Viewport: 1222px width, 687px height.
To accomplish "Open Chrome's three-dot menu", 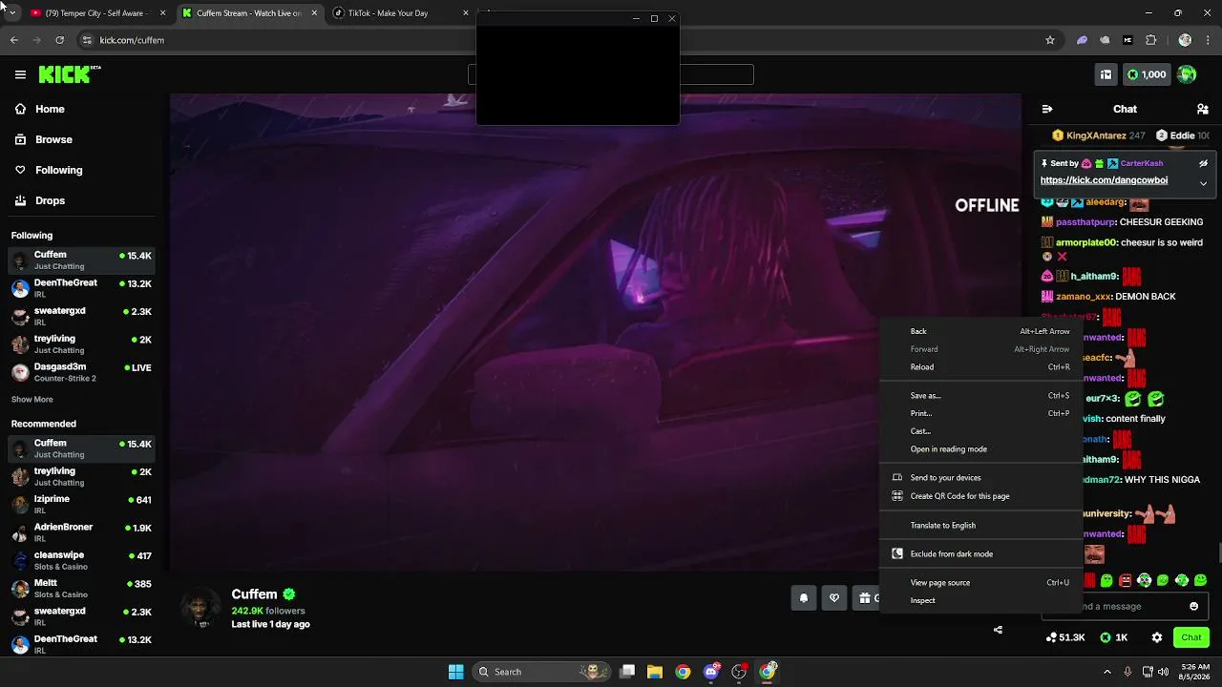I will [x=1208, y=40].
